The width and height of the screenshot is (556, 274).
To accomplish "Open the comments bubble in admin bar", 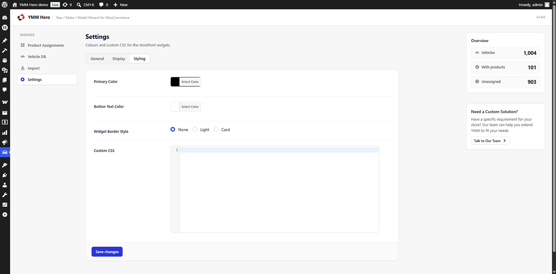I will point(101,5).
